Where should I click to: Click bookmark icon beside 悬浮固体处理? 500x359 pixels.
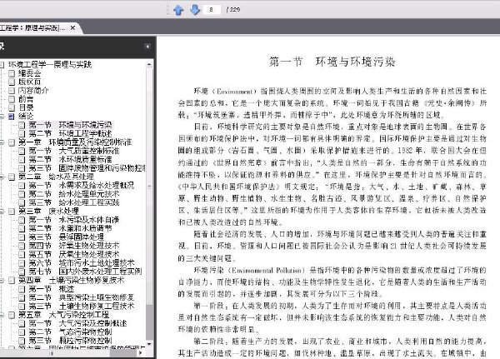22,237
